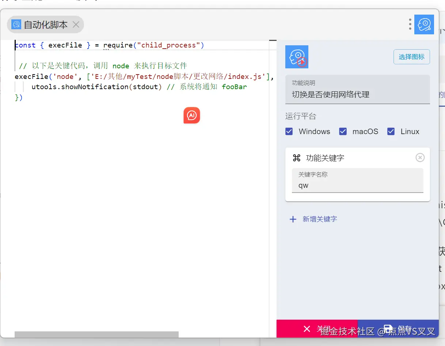
Task: Click the blue 保存 button
Action: 398,329
